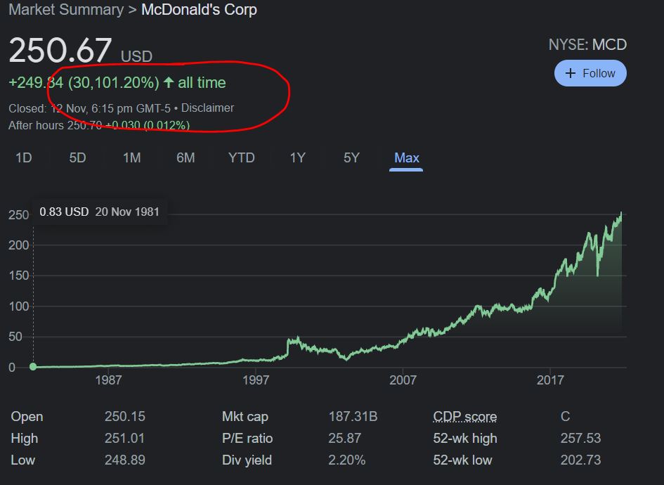Show the 1M chart view

click(131, 157)
